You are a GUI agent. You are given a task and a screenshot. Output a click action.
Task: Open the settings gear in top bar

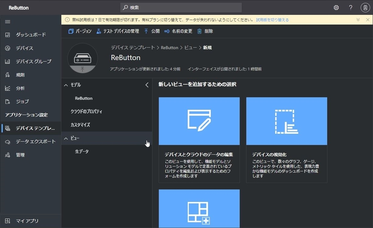click(336, 7)
